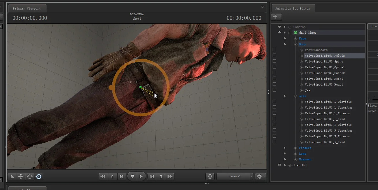This screenshot has width=378, height=190.
Task: Click the green pivot point on the belt
Action: coord(140,87)
